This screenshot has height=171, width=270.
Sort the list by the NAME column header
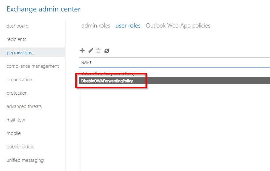pyautogui.click(x=87, y=63)
